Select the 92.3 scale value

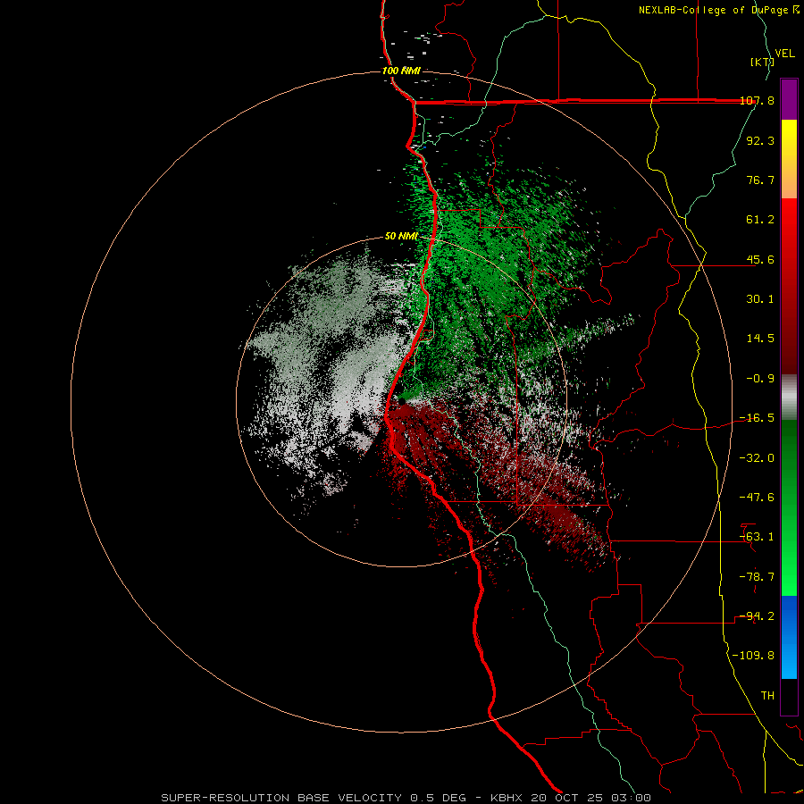pos(760,140)
